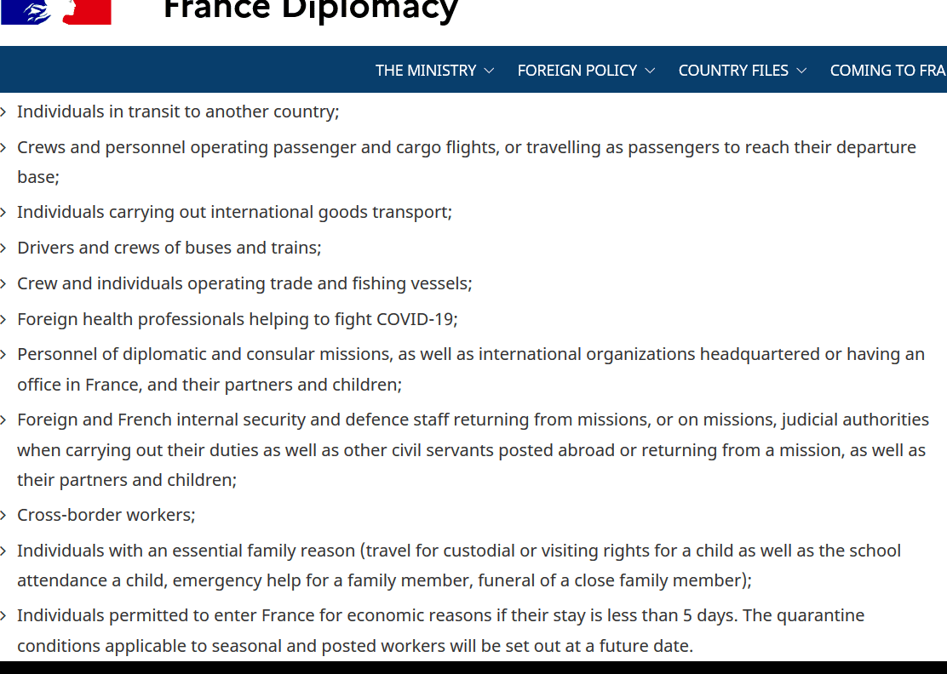Click bullet arrow beside 'Crews and personnel'
The image size is (947, 674).
(x=3, y=148)
